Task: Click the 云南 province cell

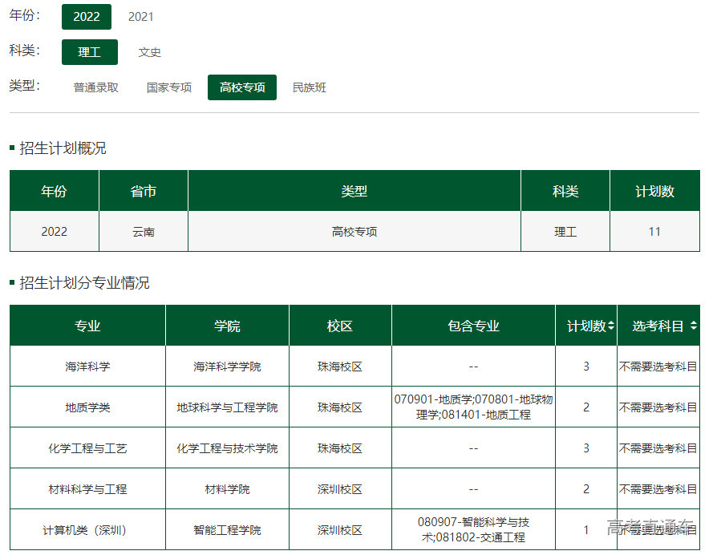Action: pyautogui.click(x=144, y=232)
